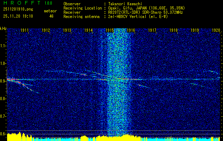223x141 pixels.
Task: Click the 1912 time axis marker
Action: [46, 30]
